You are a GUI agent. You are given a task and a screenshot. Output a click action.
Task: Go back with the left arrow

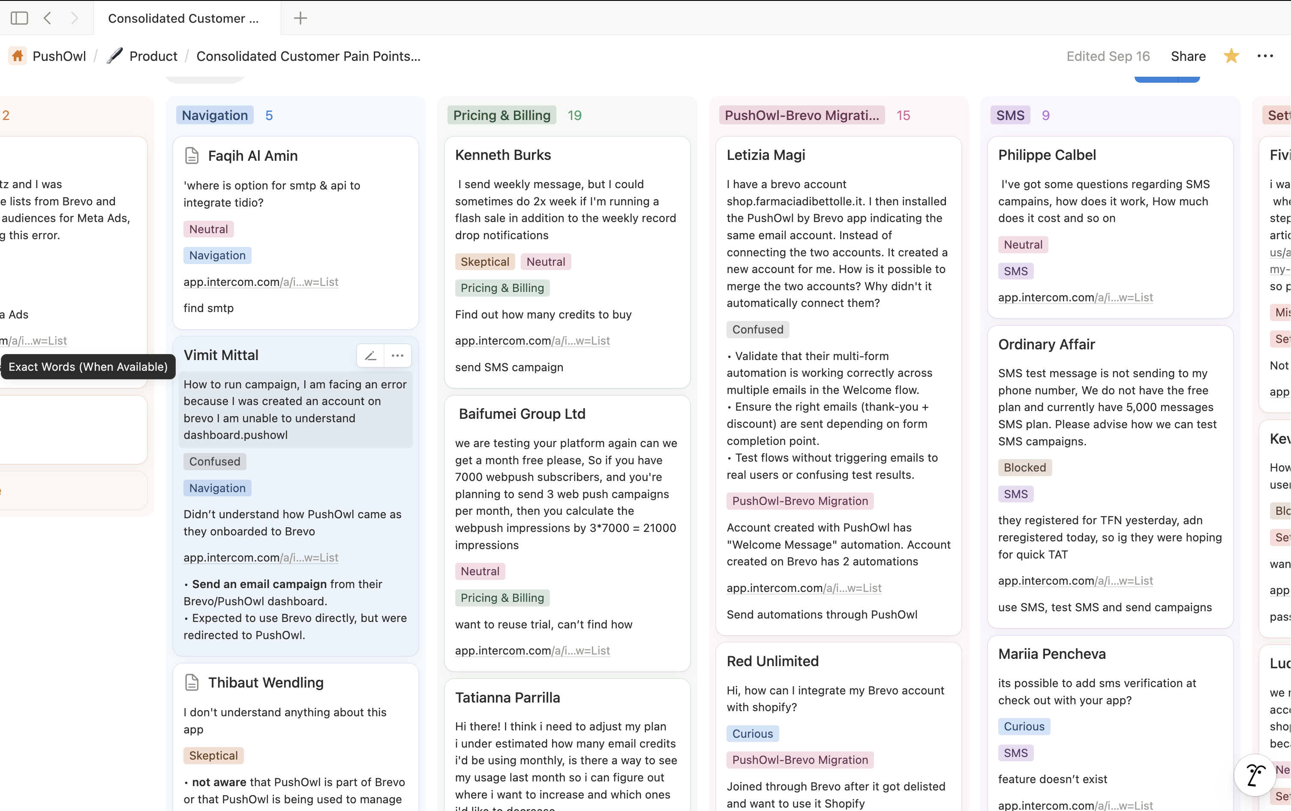[48, 18]
